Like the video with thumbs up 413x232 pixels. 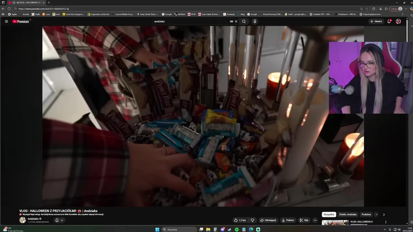pos(240,220)
